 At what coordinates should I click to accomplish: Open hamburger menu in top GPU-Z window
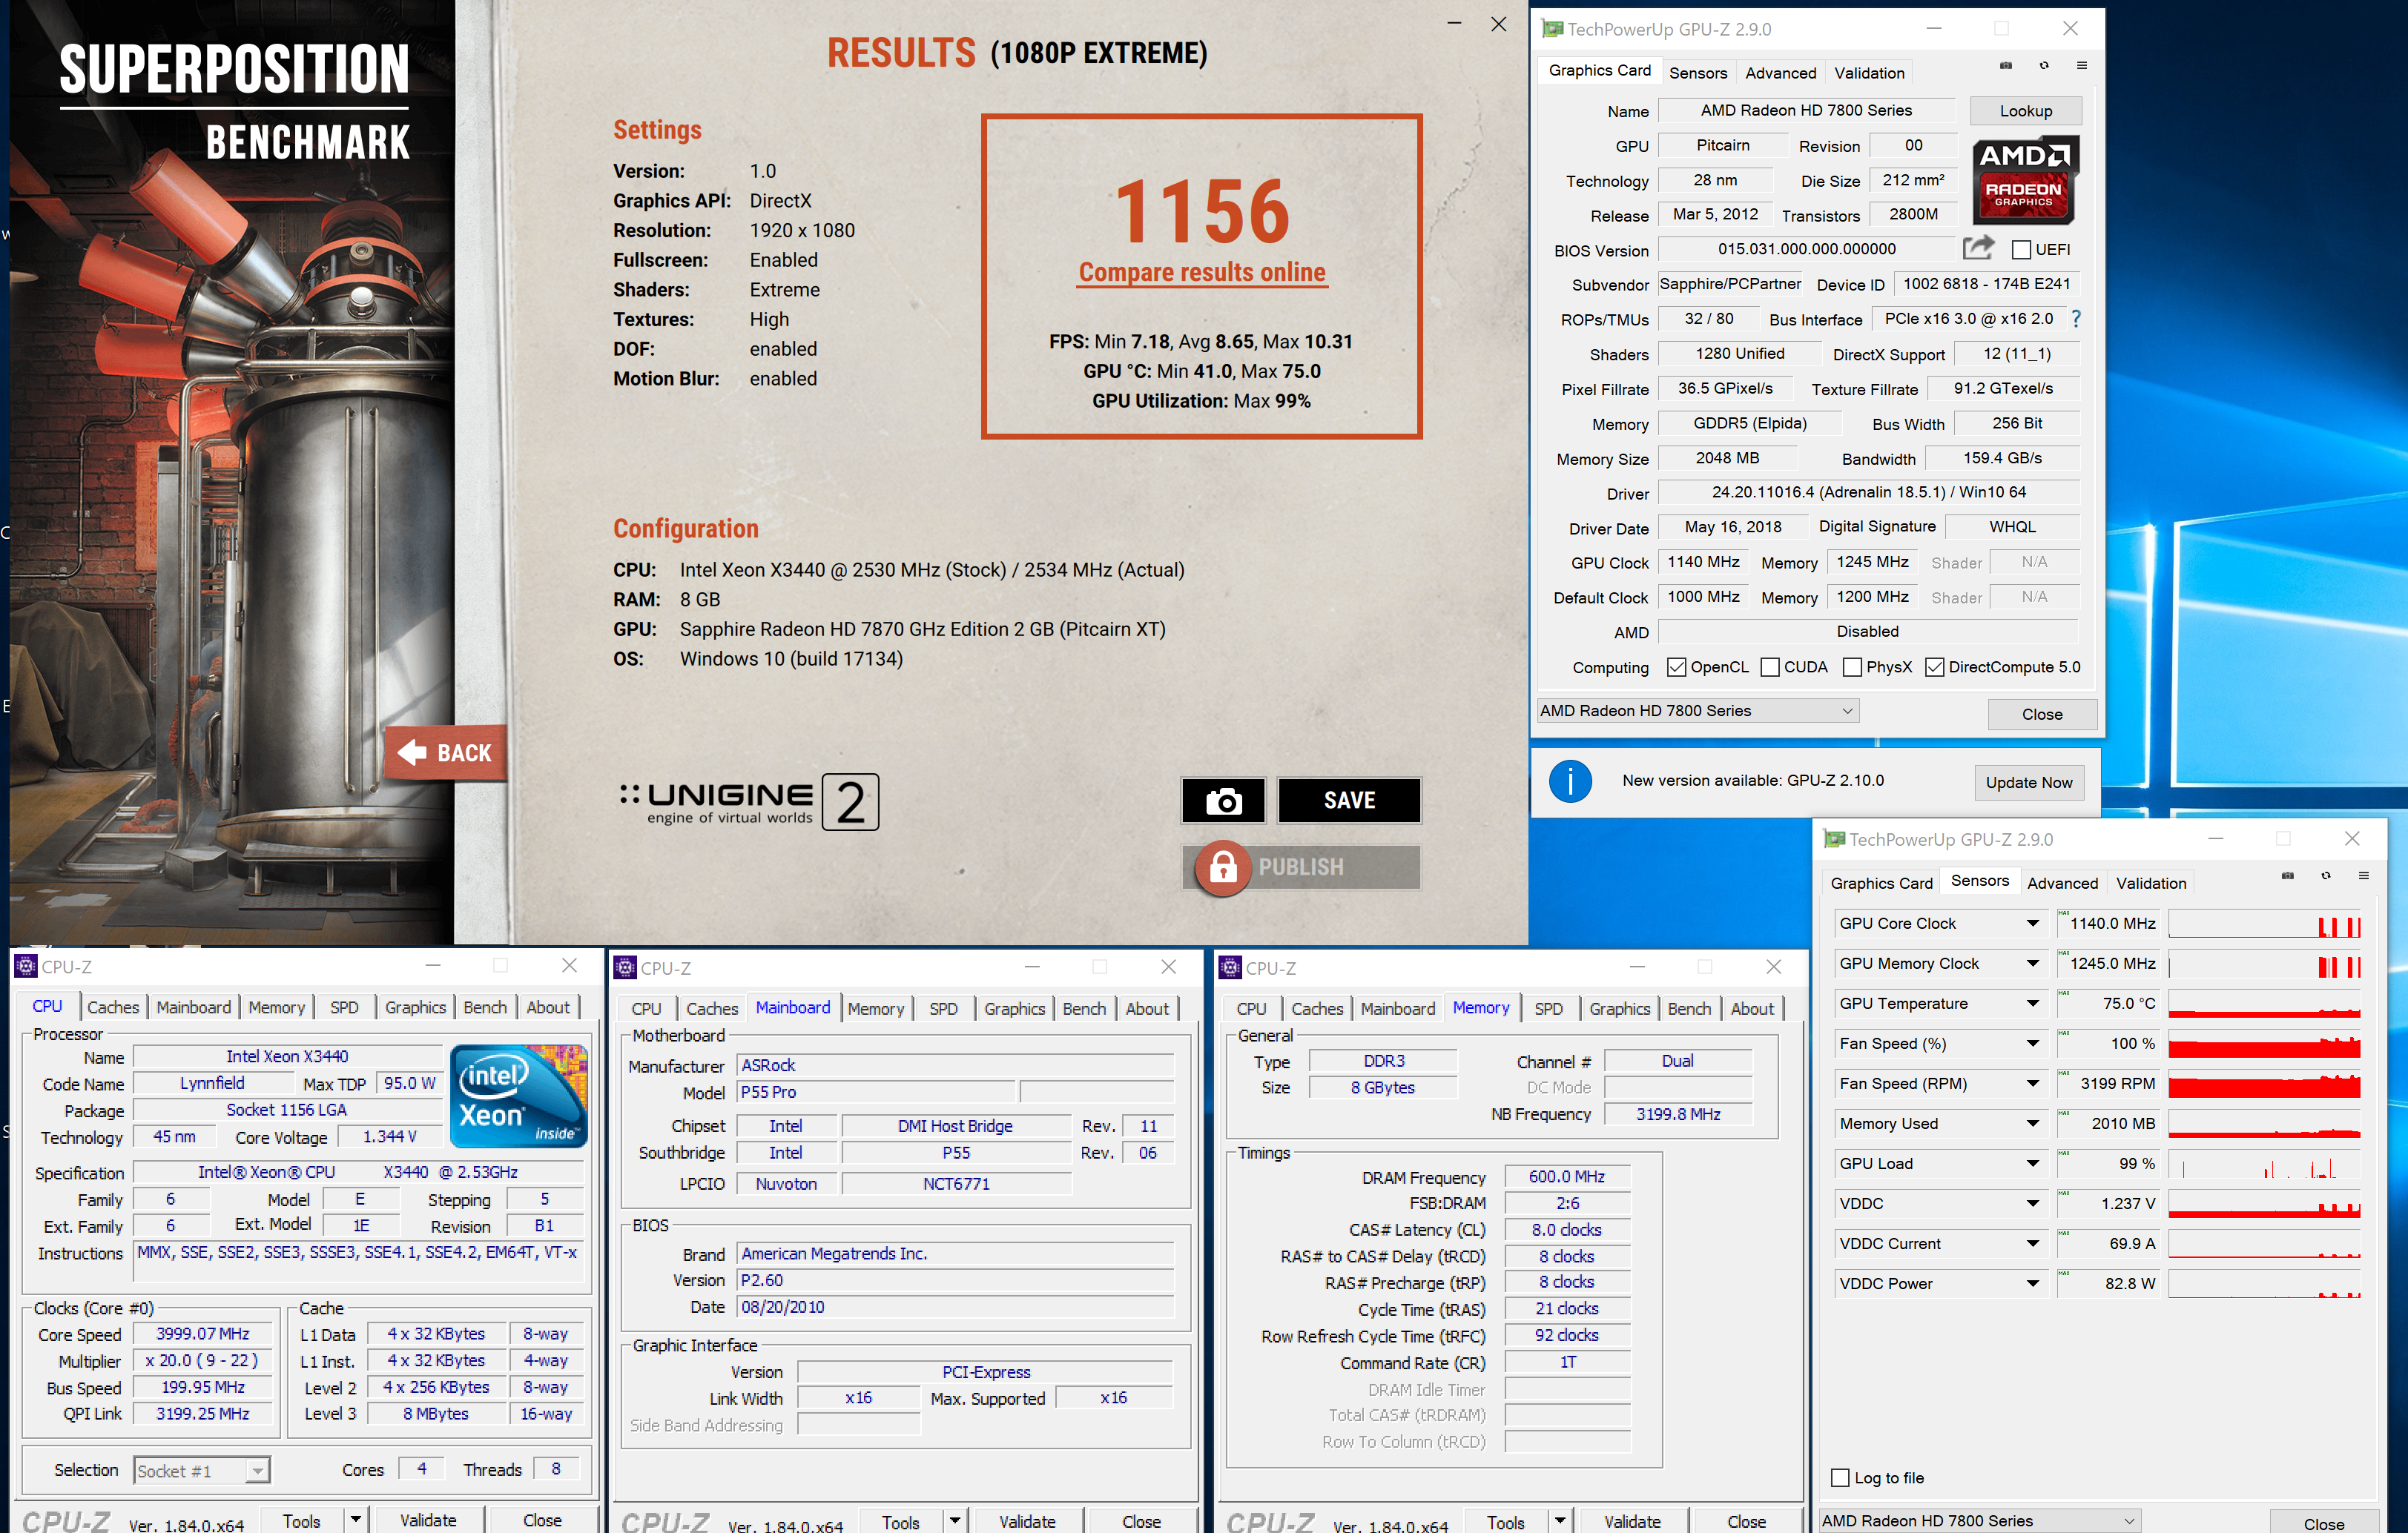pos(2082,66)
